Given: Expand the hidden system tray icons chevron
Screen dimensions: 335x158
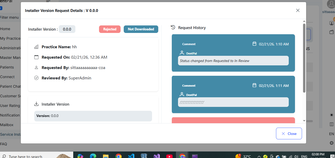Looking at the screenshot, I should click(259, 156).
